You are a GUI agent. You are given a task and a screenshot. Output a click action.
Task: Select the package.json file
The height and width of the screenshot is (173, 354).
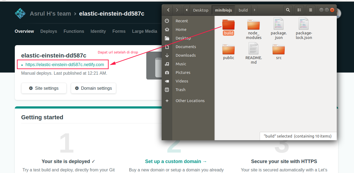coord(279,28)
